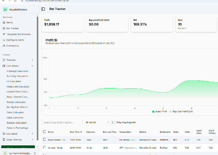
Task: Click the sidebar scroll-up arrow
Action: tap(37, 15)
